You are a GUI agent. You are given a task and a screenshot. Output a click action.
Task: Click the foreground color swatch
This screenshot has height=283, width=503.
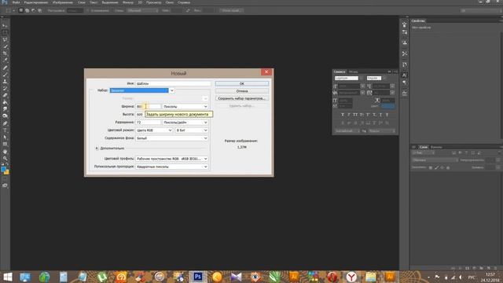(3, 169)
